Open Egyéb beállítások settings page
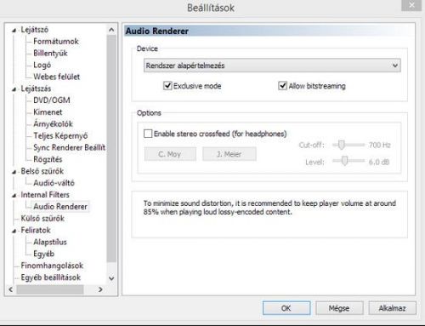Screen dimensions: 425x326 pyautogui.click(x=51, y=277)
